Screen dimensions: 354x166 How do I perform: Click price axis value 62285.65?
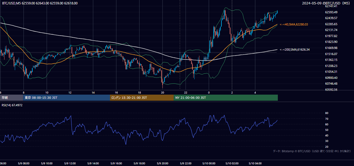[x=331, y=24]
